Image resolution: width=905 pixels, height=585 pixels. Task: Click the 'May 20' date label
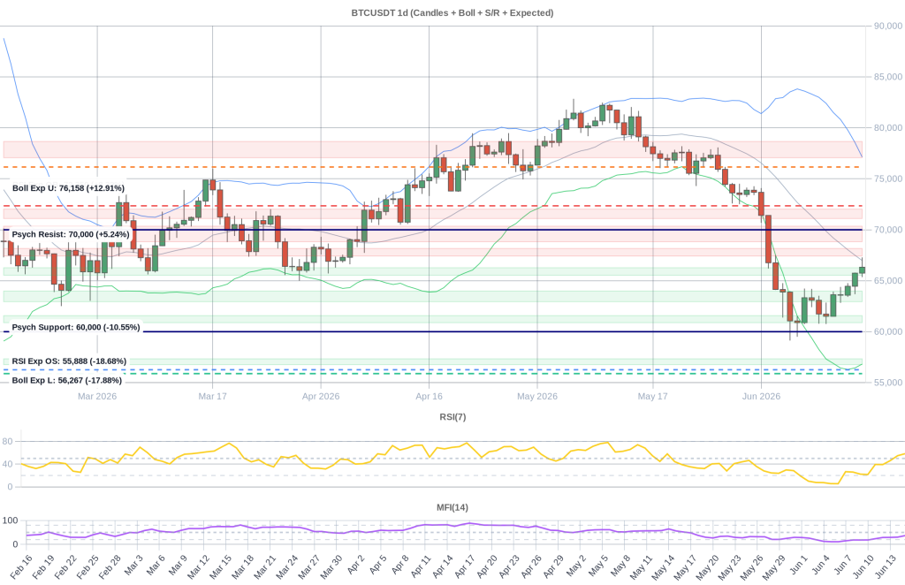pos(707,567)
